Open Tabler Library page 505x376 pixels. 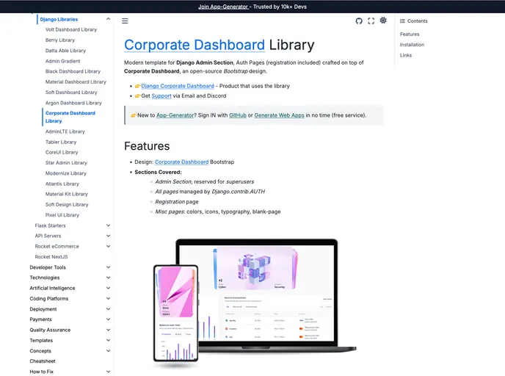[x=61, y=142]
